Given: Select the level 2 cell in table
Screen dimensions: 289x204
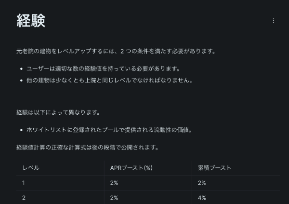Looking at the screenshot, I should point(24,198).
